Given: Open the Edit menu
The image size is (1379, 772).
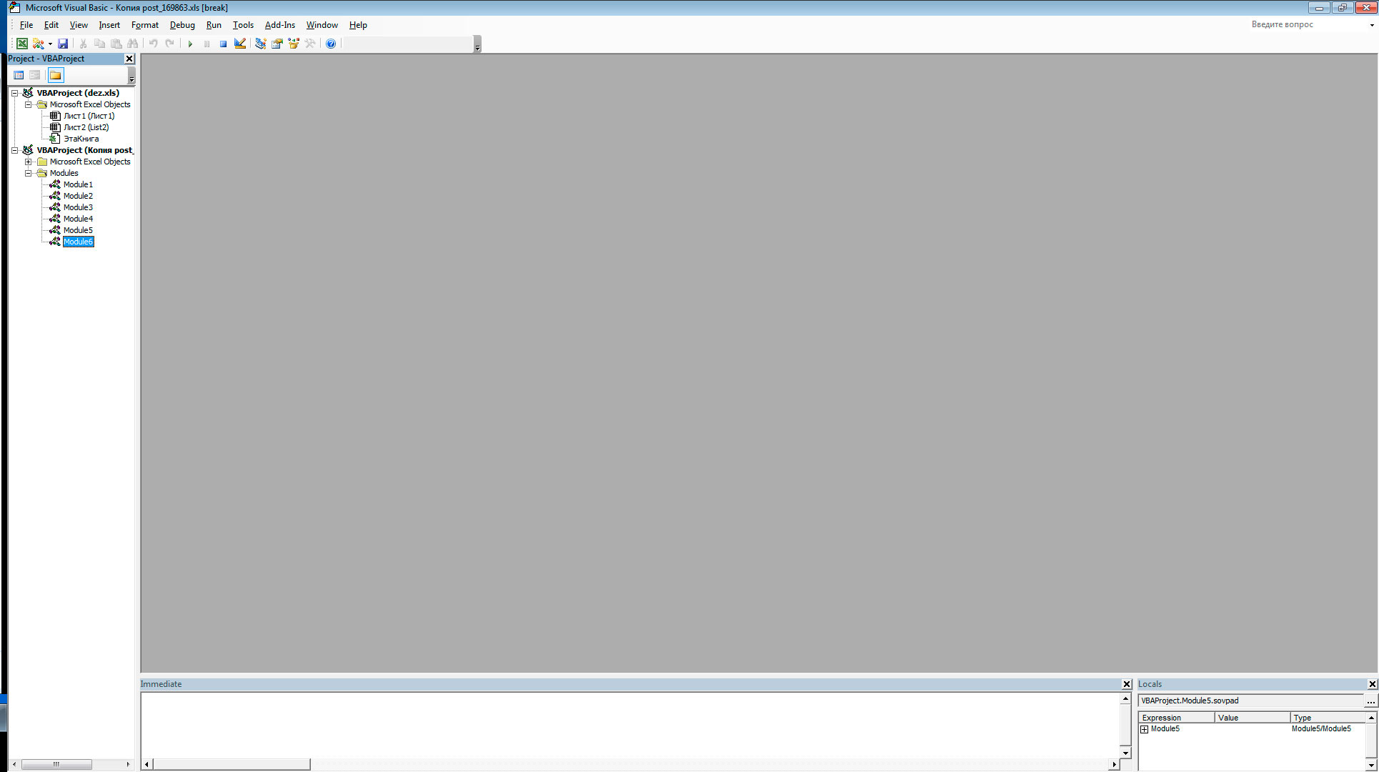Looking at the screenshot, I should 51,25.
